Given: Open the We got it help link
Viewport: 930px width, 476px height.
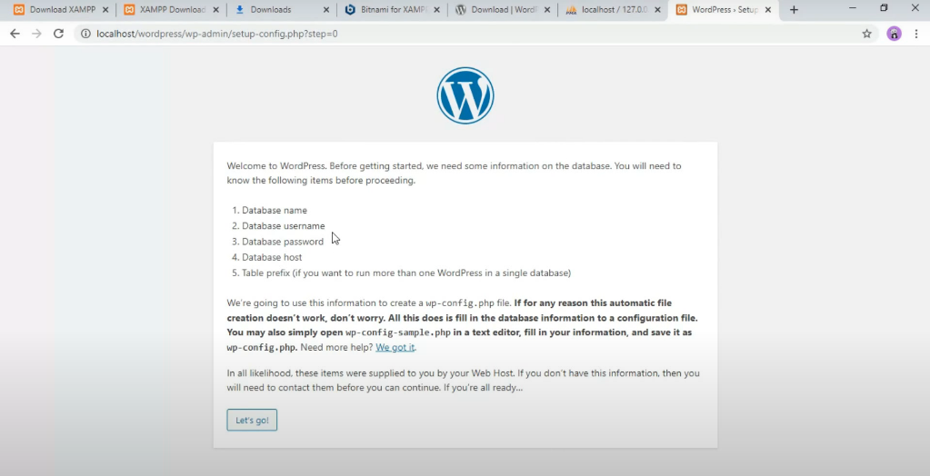Looking at the screenshot, I should click(395, 347).
